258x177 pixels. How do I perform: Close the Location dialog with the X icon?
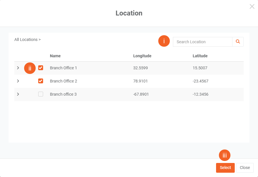252,7
